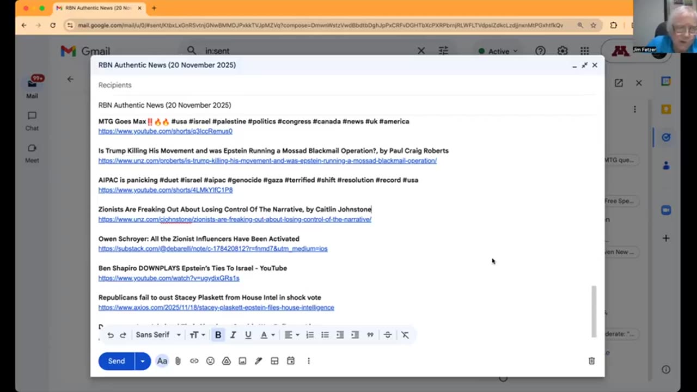Screen dimensions: 697x392
Task: Click the Recipients field
Action: click(347, 85)
